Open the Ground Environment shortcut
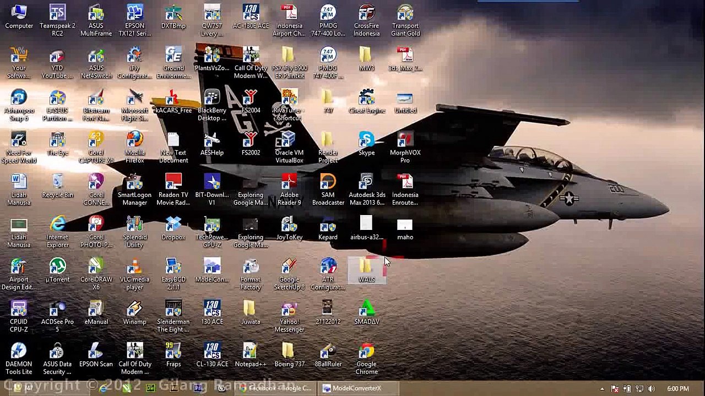Viewport: 705px width, 396px height. [x=173, y=63]
